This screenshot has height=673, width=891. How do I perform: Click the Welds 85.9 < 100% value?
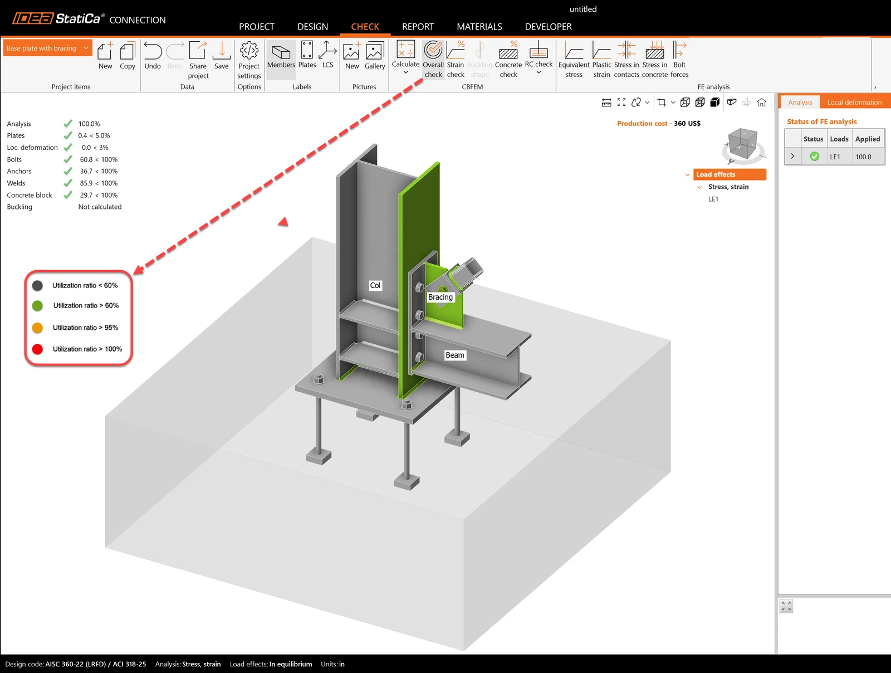click(99, 183)
